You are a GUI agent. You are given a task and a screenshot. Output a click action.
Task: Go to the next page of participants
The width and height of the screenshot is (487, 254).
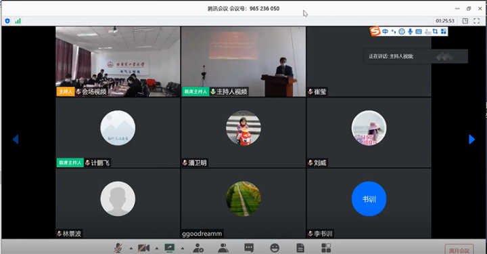(472, 140)
